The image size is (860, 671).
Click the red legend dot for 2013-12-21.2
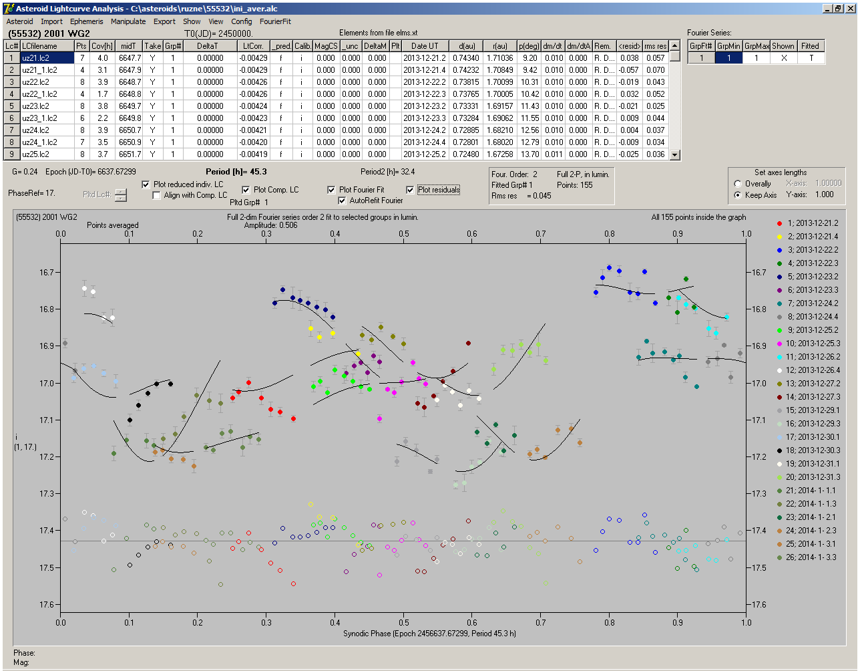[x=779, y=223]
